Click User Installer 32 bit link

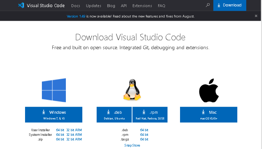(70, 130)
